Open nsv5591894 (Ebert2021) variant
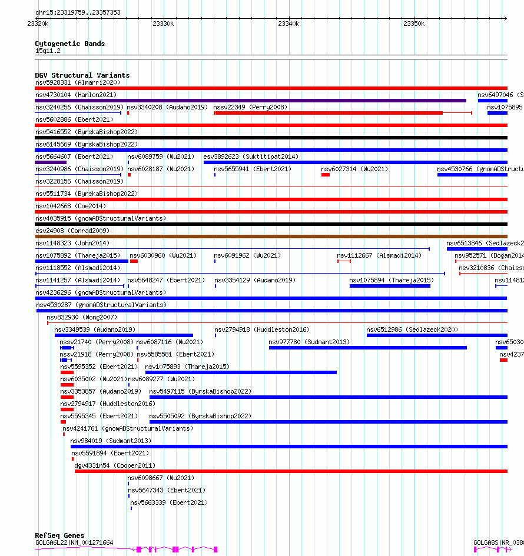This screenshot has height=556, width=524. pyautogui.click(x=110, y=454)
